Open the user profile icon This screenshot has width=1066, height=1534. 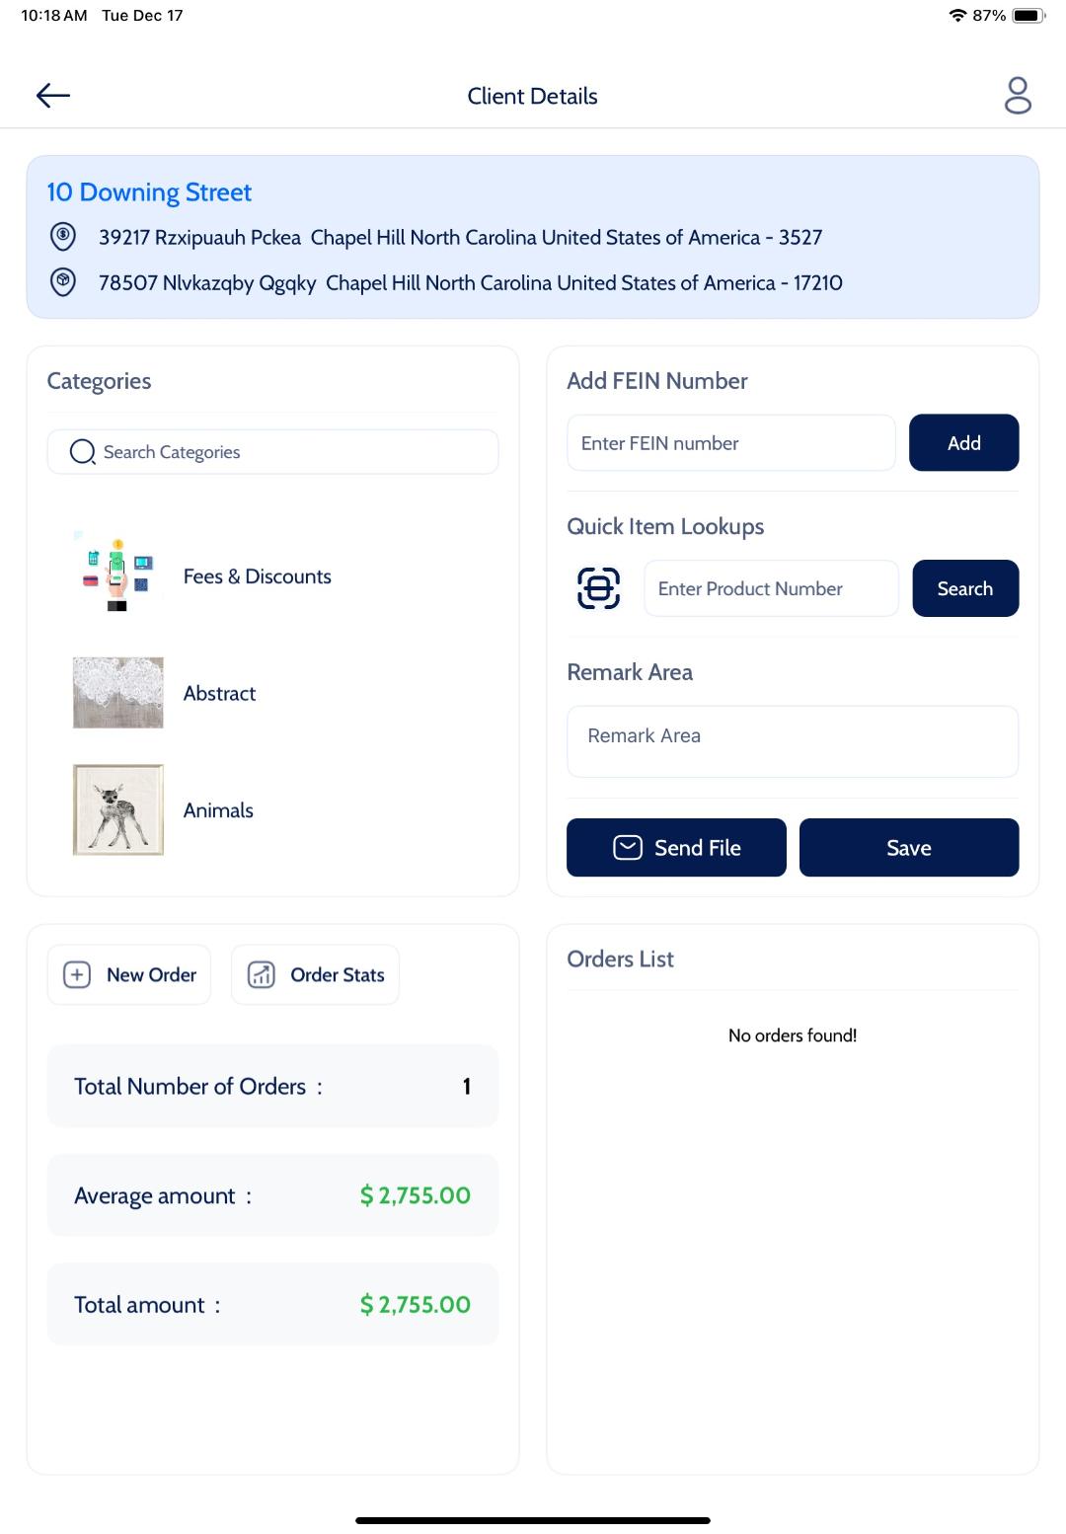point(1016,95)
